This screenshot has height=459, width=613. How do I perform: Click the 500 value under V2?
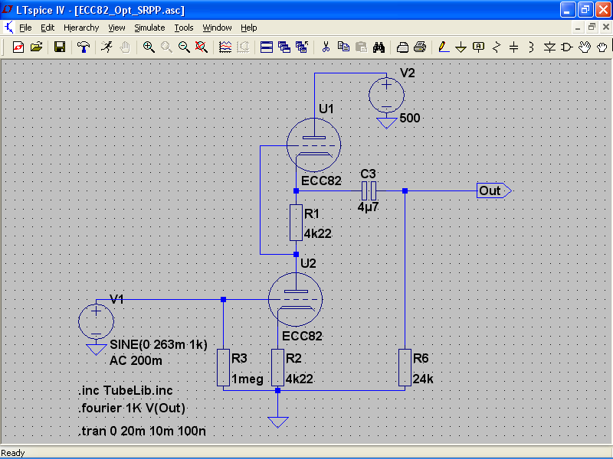coord(410,118)
